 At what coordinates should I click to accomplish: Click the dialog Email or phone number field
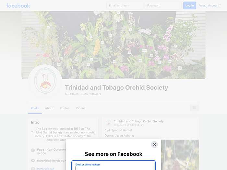pyautogui.click(x=113, y=165)
